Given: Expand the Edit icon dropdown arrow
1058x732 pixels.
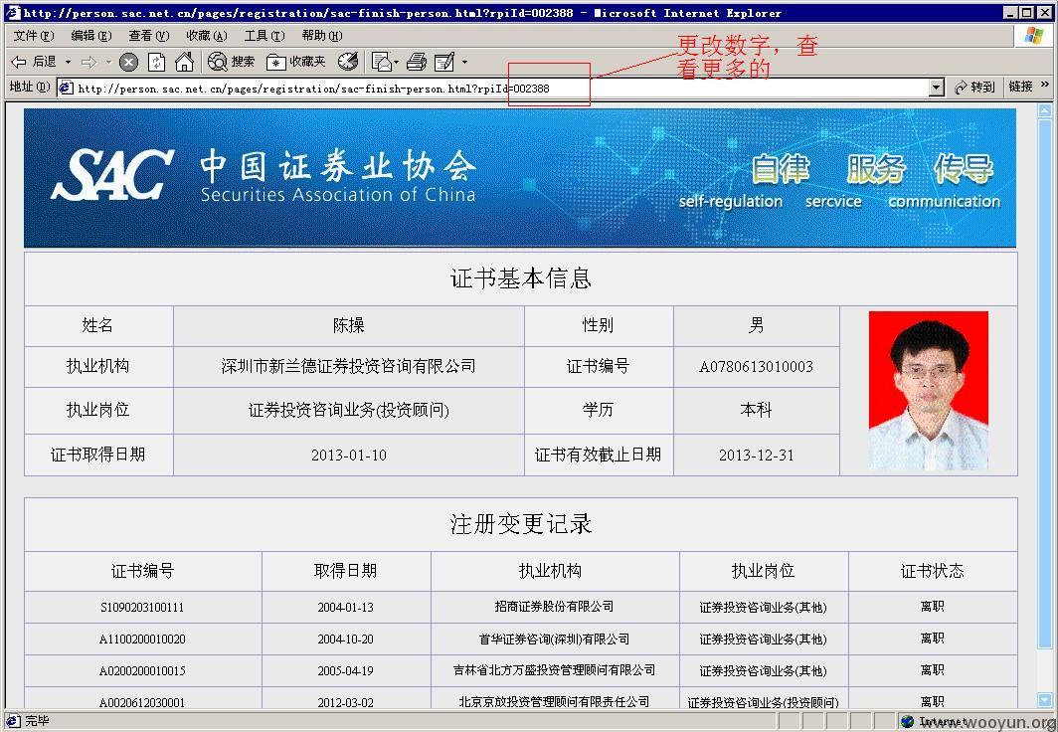Looking at the screenshot, I should tap(465, 62).
